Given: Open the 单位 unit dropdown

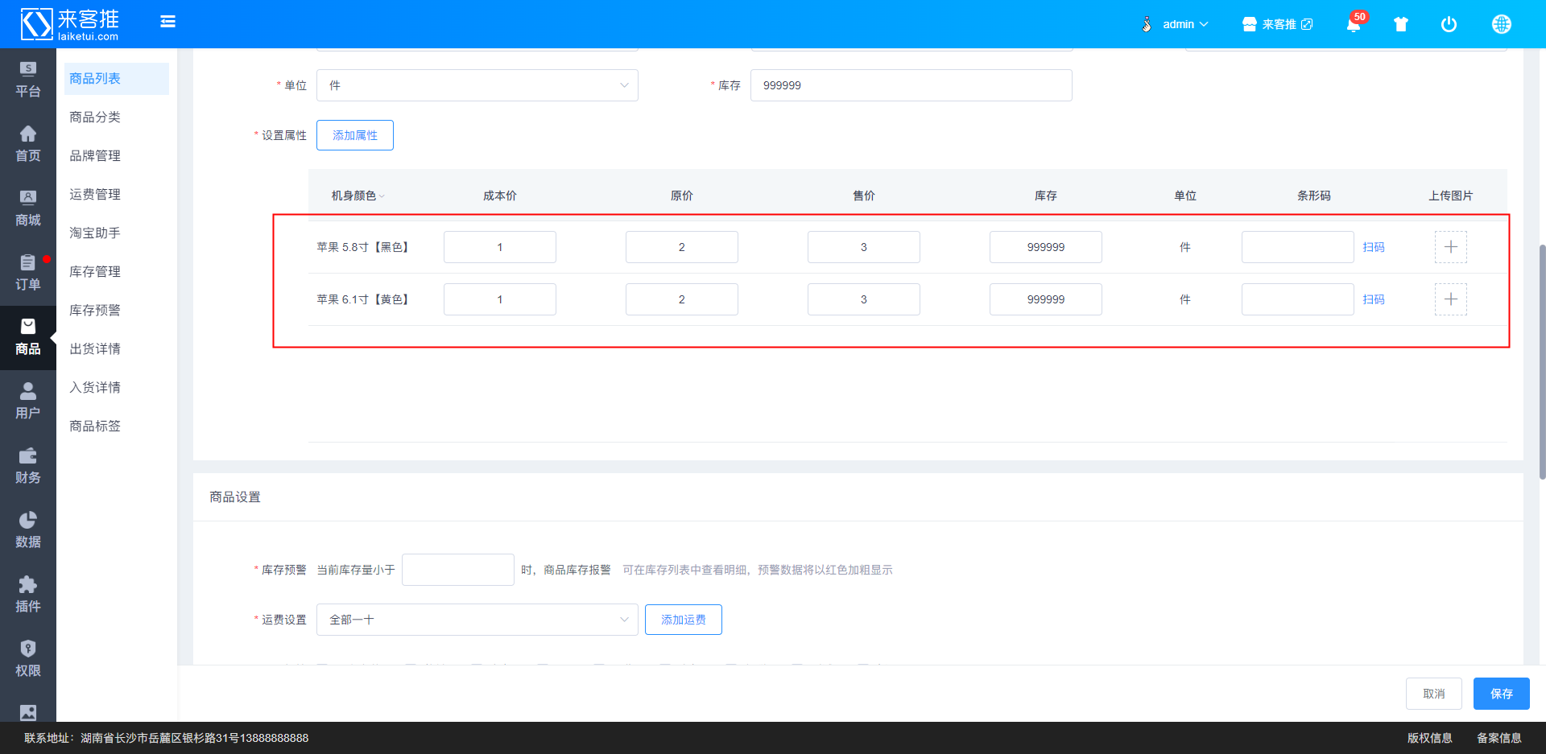Looking at the screenshot, I should pyautogui.click(x=477, y=85).
